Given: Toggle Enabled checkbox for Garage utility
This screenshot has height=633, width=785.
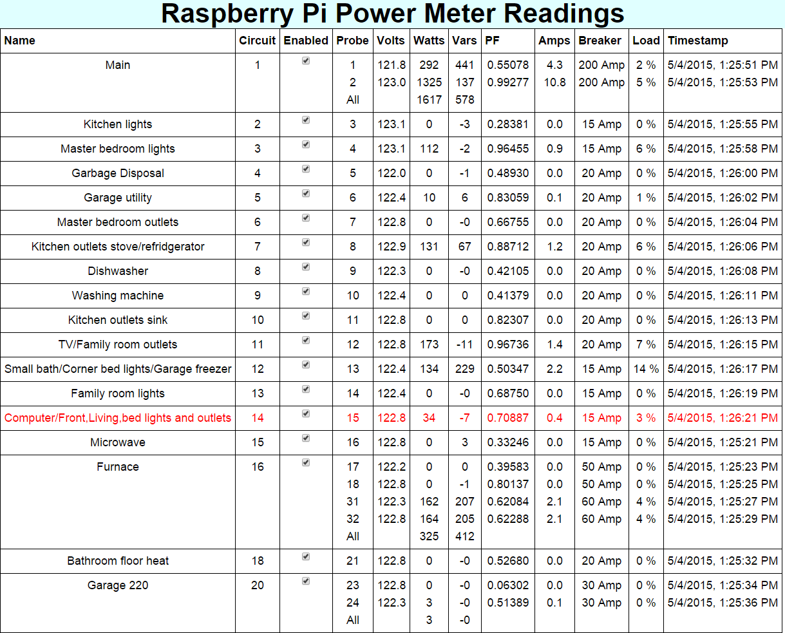Looking at the screenshot, I should pyautogui.click(x=306, y=194).
